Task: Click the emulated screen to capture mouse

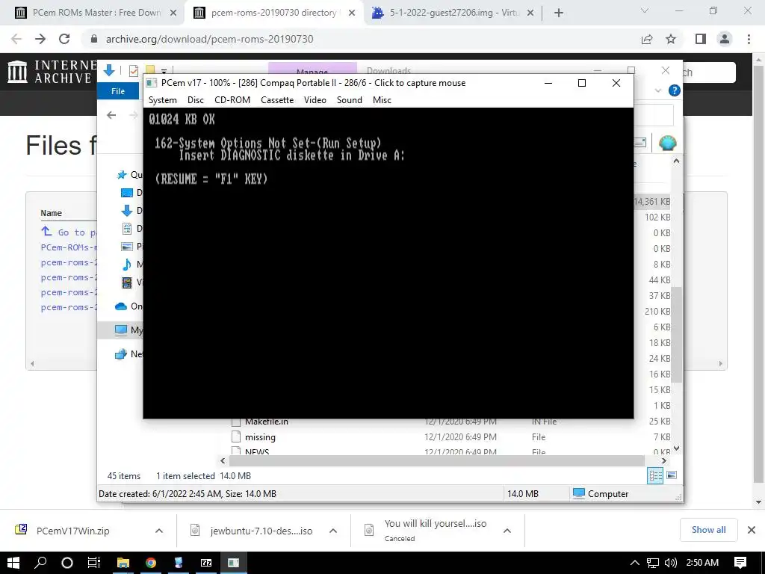Action: 388,263
